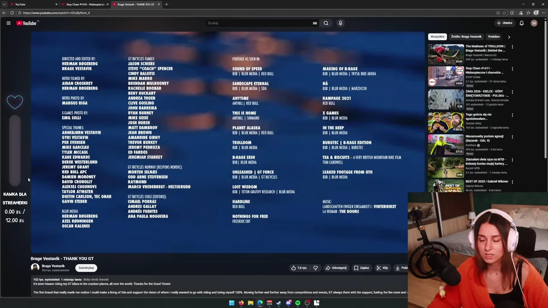Create a clip with Klip button
Screen dimensions: 548x308
(x=382, y=268)
